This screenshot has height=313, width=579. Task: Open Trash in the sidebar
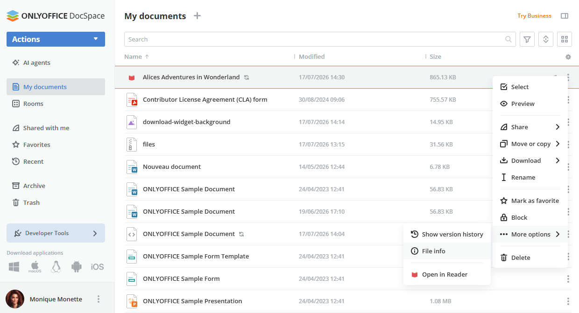(56, 202)
